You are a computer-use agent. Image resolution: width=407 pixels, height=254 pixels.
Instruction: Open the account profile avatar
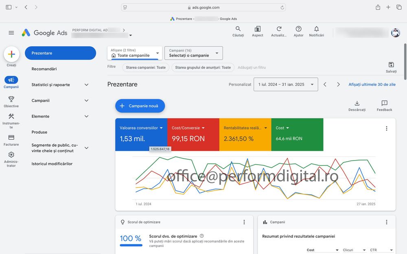[396, 33]
